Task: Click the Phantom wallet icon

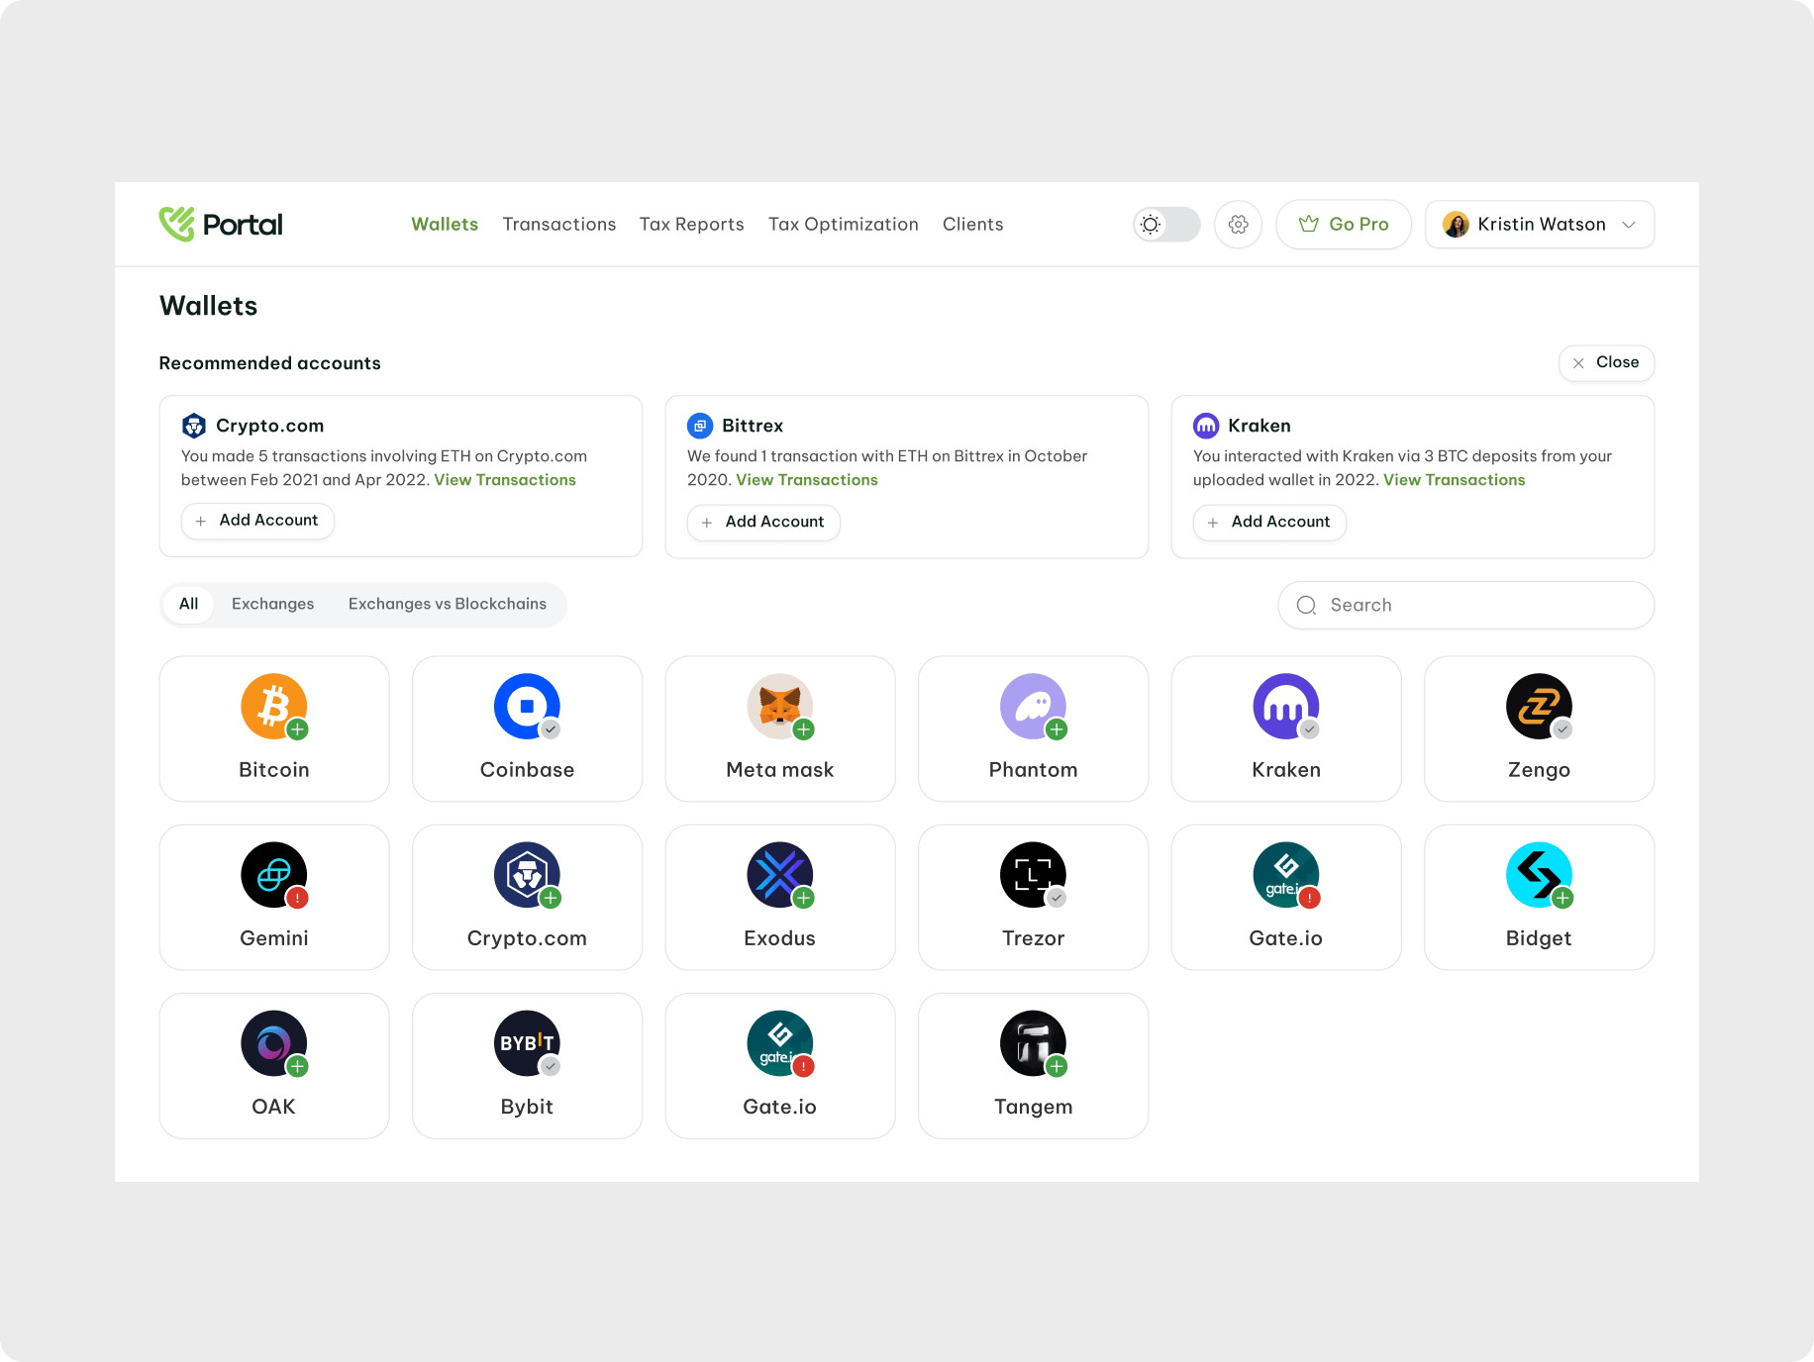Action: coord(1033,707)
